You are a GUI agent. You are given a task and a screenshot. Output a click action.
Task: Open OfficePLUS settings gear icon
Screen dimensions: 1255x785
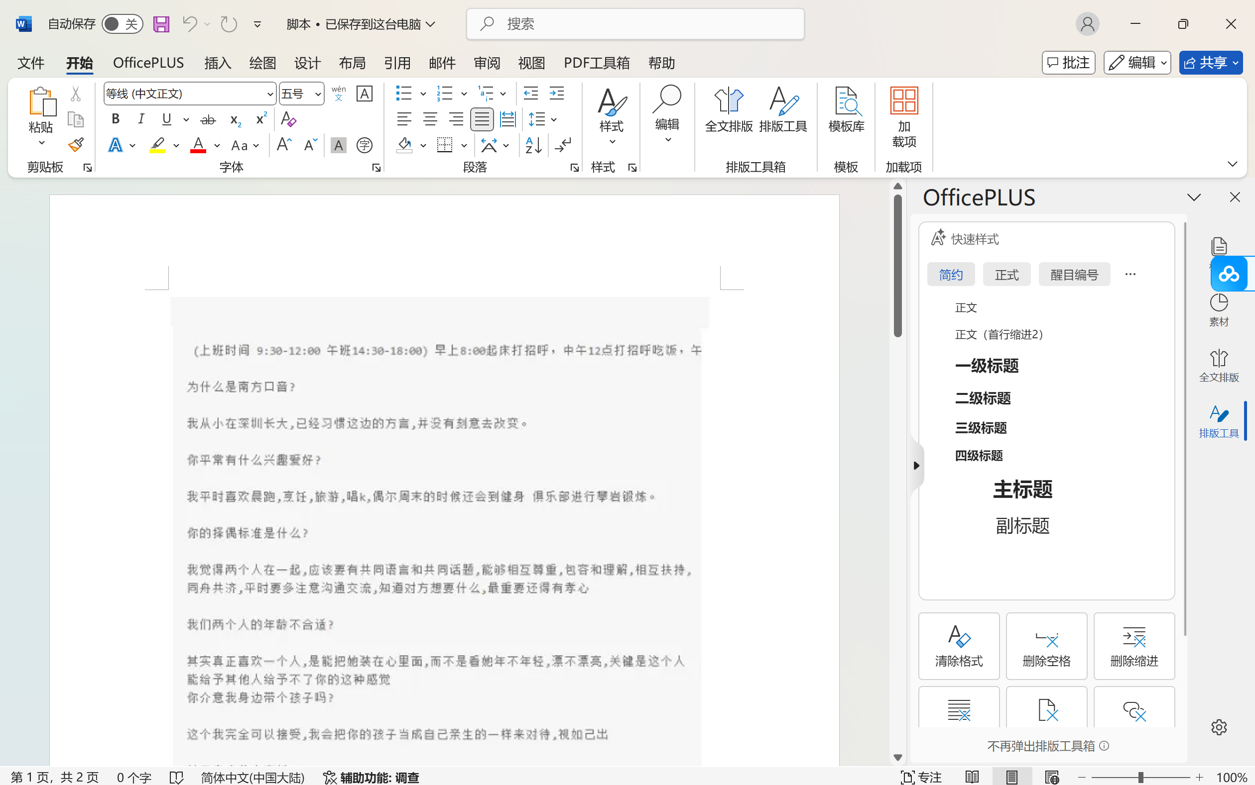click(1219, 727)
